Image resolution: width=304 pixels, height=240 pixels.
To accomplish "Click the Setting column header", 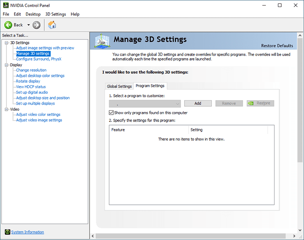I will coord(228,130).
